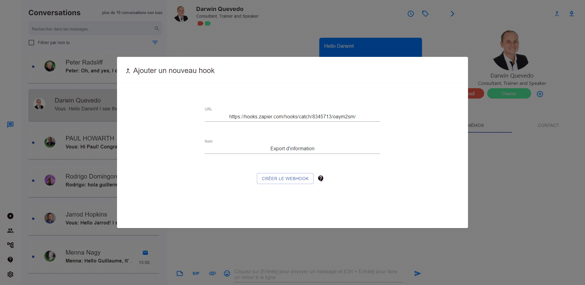Viewport: 585px width, 285px height.
Task: Expand the right chevron arrow in header
Action: point(452,14)
